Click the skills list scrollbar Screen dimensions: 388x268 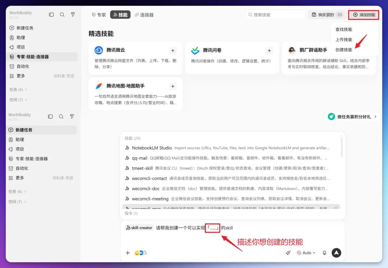click(x=342, y=147)
